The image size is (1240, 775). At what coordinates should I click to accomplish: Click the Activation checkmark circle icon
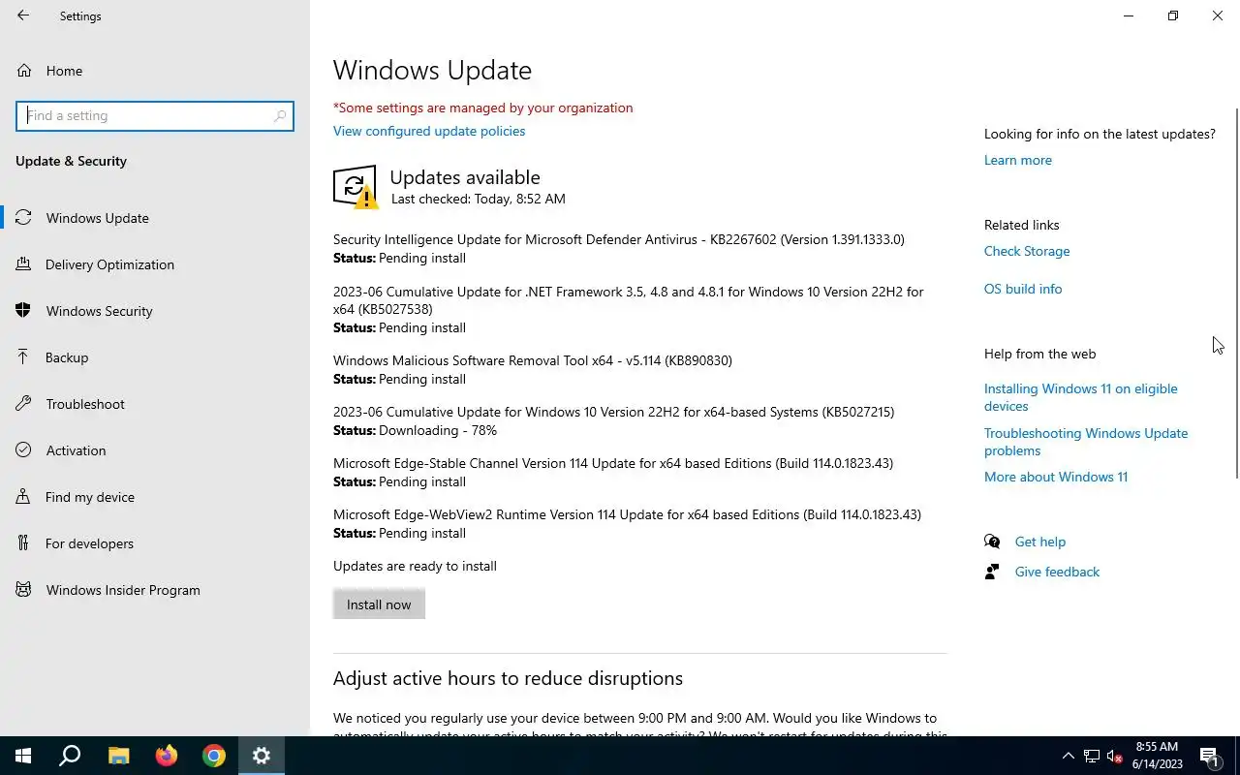(x=23, y=450)
